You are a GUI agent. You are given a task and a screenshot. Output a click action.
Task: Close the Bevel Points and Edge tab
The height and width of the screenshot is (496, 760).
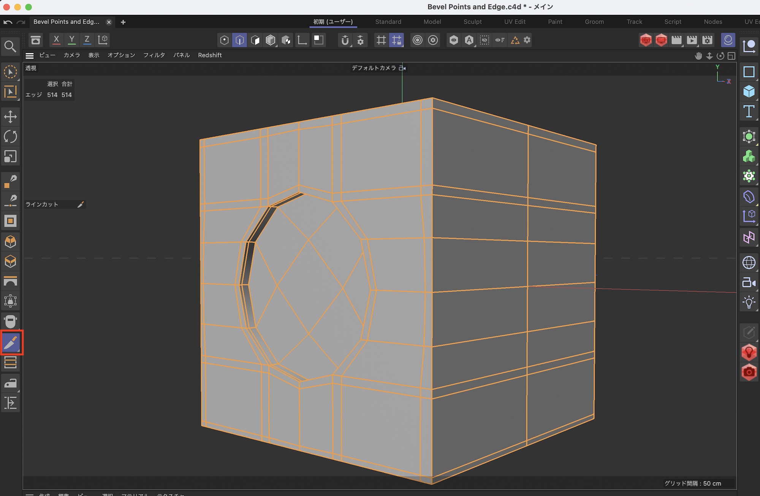(x=109, y=22)
